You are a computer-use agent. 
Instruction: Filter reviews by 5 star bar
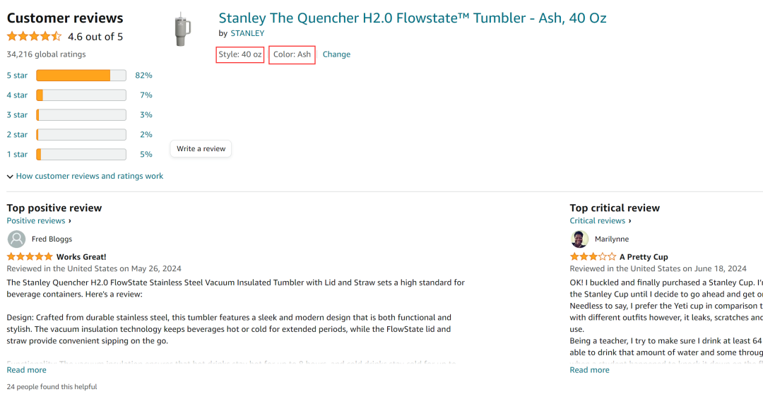point(81,76)
